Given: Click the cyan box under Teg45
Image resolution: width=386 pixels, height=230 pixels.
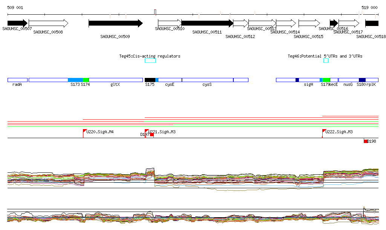Looking at the screenshot, I should (150, 61).
